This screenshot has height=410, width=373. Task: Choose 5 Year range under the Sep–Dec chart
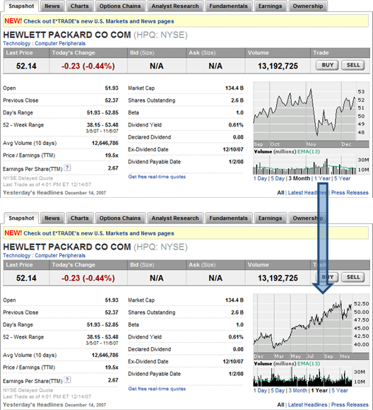(342, 178)
